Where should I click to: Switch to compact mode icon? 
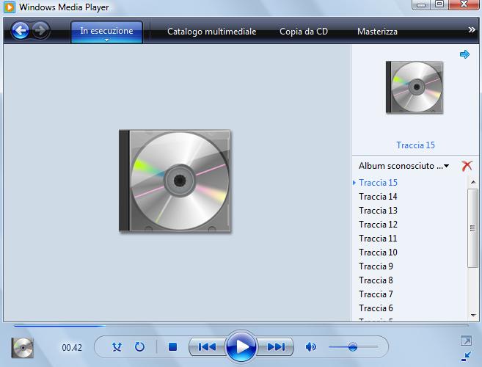pyautogui.click(x=466, y=356)
